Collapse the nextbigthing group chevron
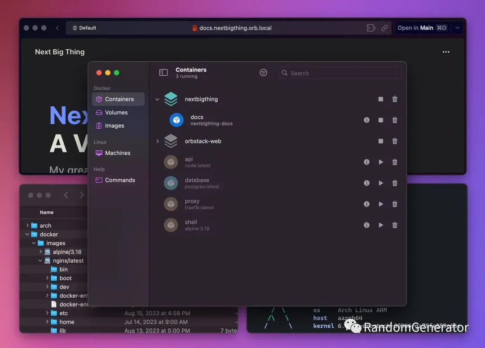Screen dimensions: 485x348 click(156, 99)
